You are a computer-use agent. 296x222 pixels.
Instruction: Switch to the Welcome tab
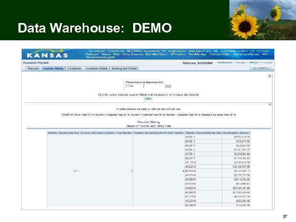click(x=33, y=69)
